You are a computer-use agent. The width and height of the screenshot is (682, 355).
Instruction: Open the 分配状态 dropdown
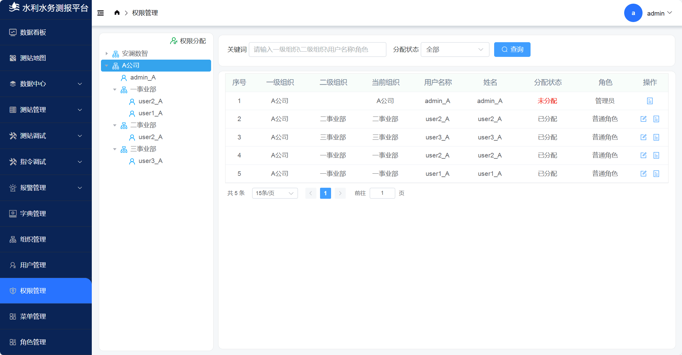coord(455,50)
